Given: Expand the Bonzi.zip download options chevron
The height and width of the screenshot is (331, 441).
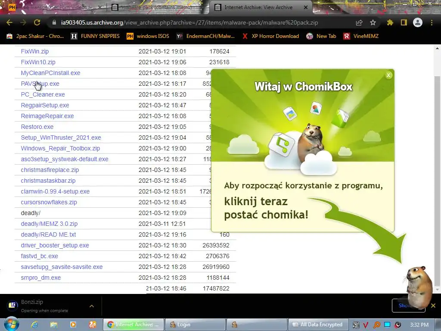Looking at the screenshot, I should (x=92, y=306).
